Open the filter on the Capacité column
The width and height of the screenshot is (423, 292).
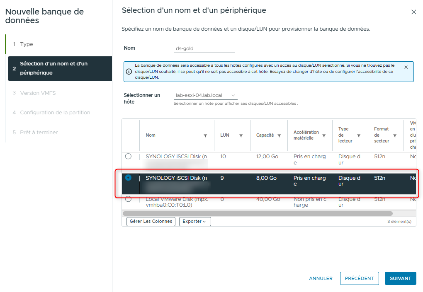280,135
